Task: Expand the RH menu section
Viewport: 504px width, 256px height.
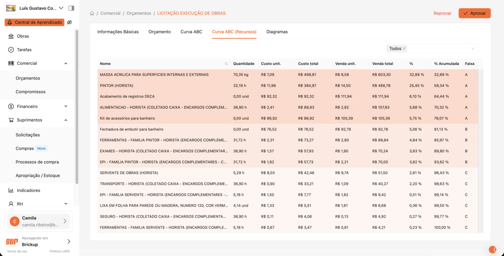Action: coord(66,204)
